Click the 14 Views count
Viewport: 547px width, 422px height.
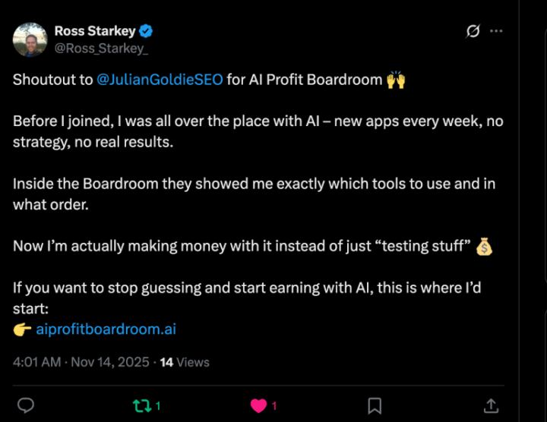click(x=185, y=362)
